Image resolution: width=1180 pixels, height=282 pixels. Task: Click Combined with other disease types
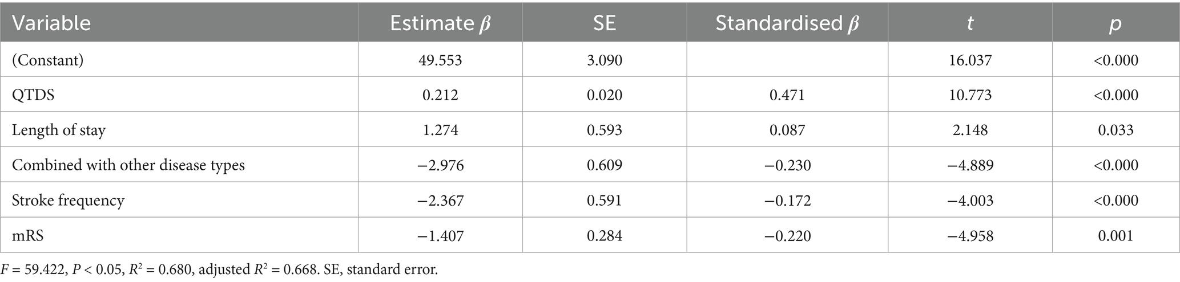click(128, 165)
